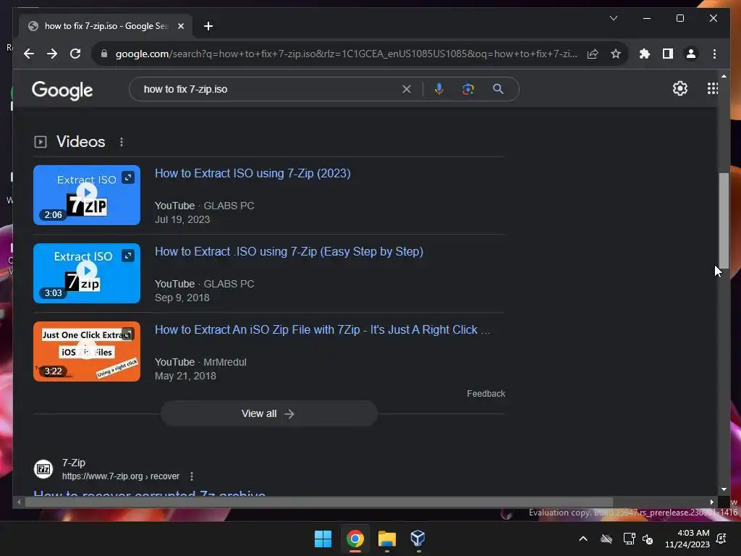Click the horizontal scrollbar right arrow

tap(712, 502)
